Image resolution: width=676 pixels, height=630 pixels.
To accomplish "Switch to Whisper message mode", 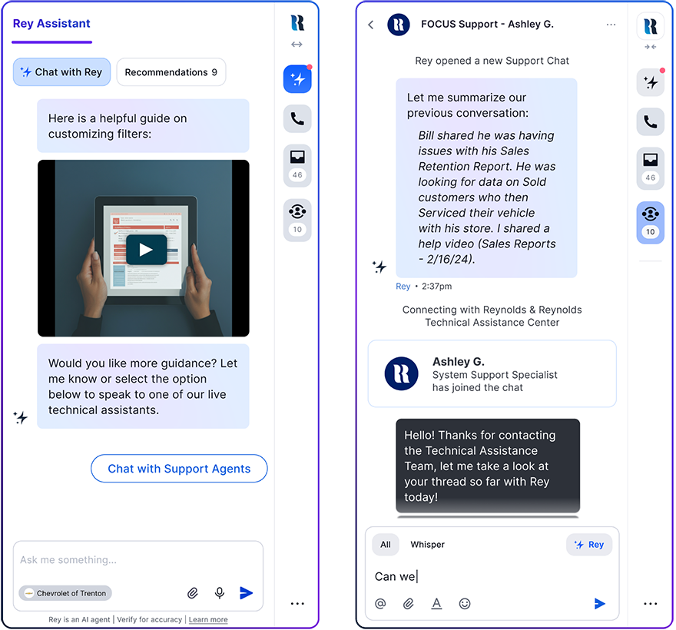I will [x=427, y=545].
